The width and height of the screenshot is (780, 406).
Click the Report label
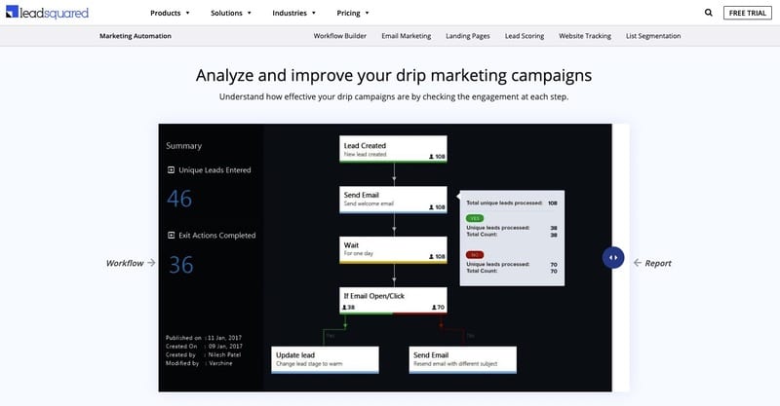point(657,263)
